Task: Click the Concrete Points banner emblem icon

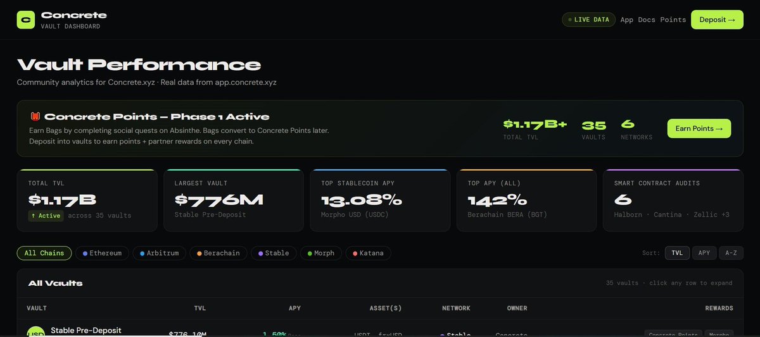Action: (35, 116)
